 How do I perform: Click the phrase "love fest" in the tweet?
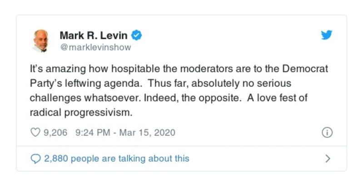coord(292,98)
